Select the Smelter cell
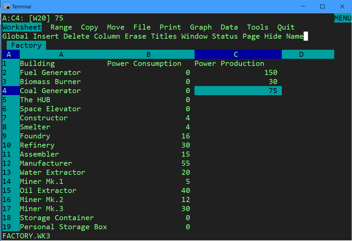 35,127
